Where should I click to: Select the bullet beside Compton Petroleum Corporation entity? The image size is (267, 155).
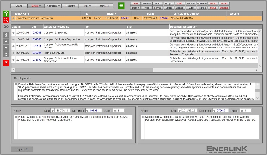(13, 18)
